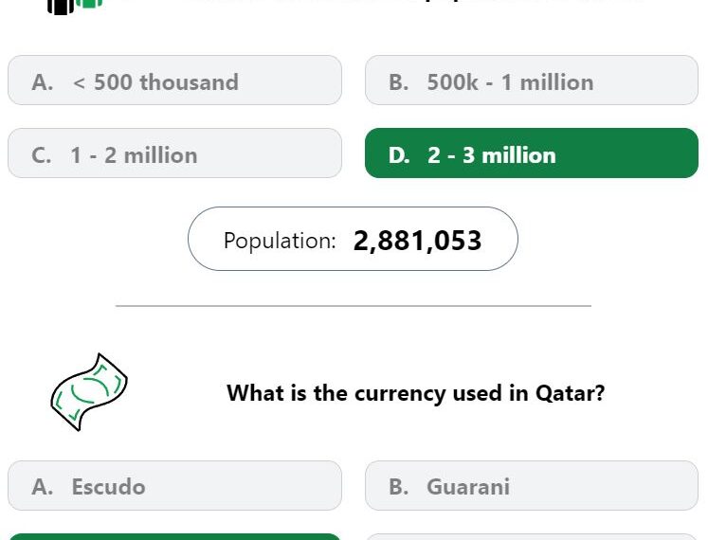Viewport: 708px width, 540px height.
Task: Click the green highlighted currency answer at bottom
Action: pos(174,537)
